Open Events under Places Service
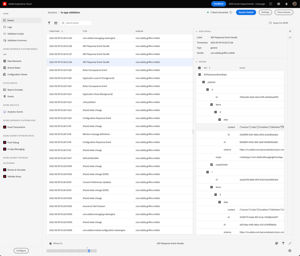The height and width of the screenshot is (256, 300). pyautogui.click(x=10, y=97)
